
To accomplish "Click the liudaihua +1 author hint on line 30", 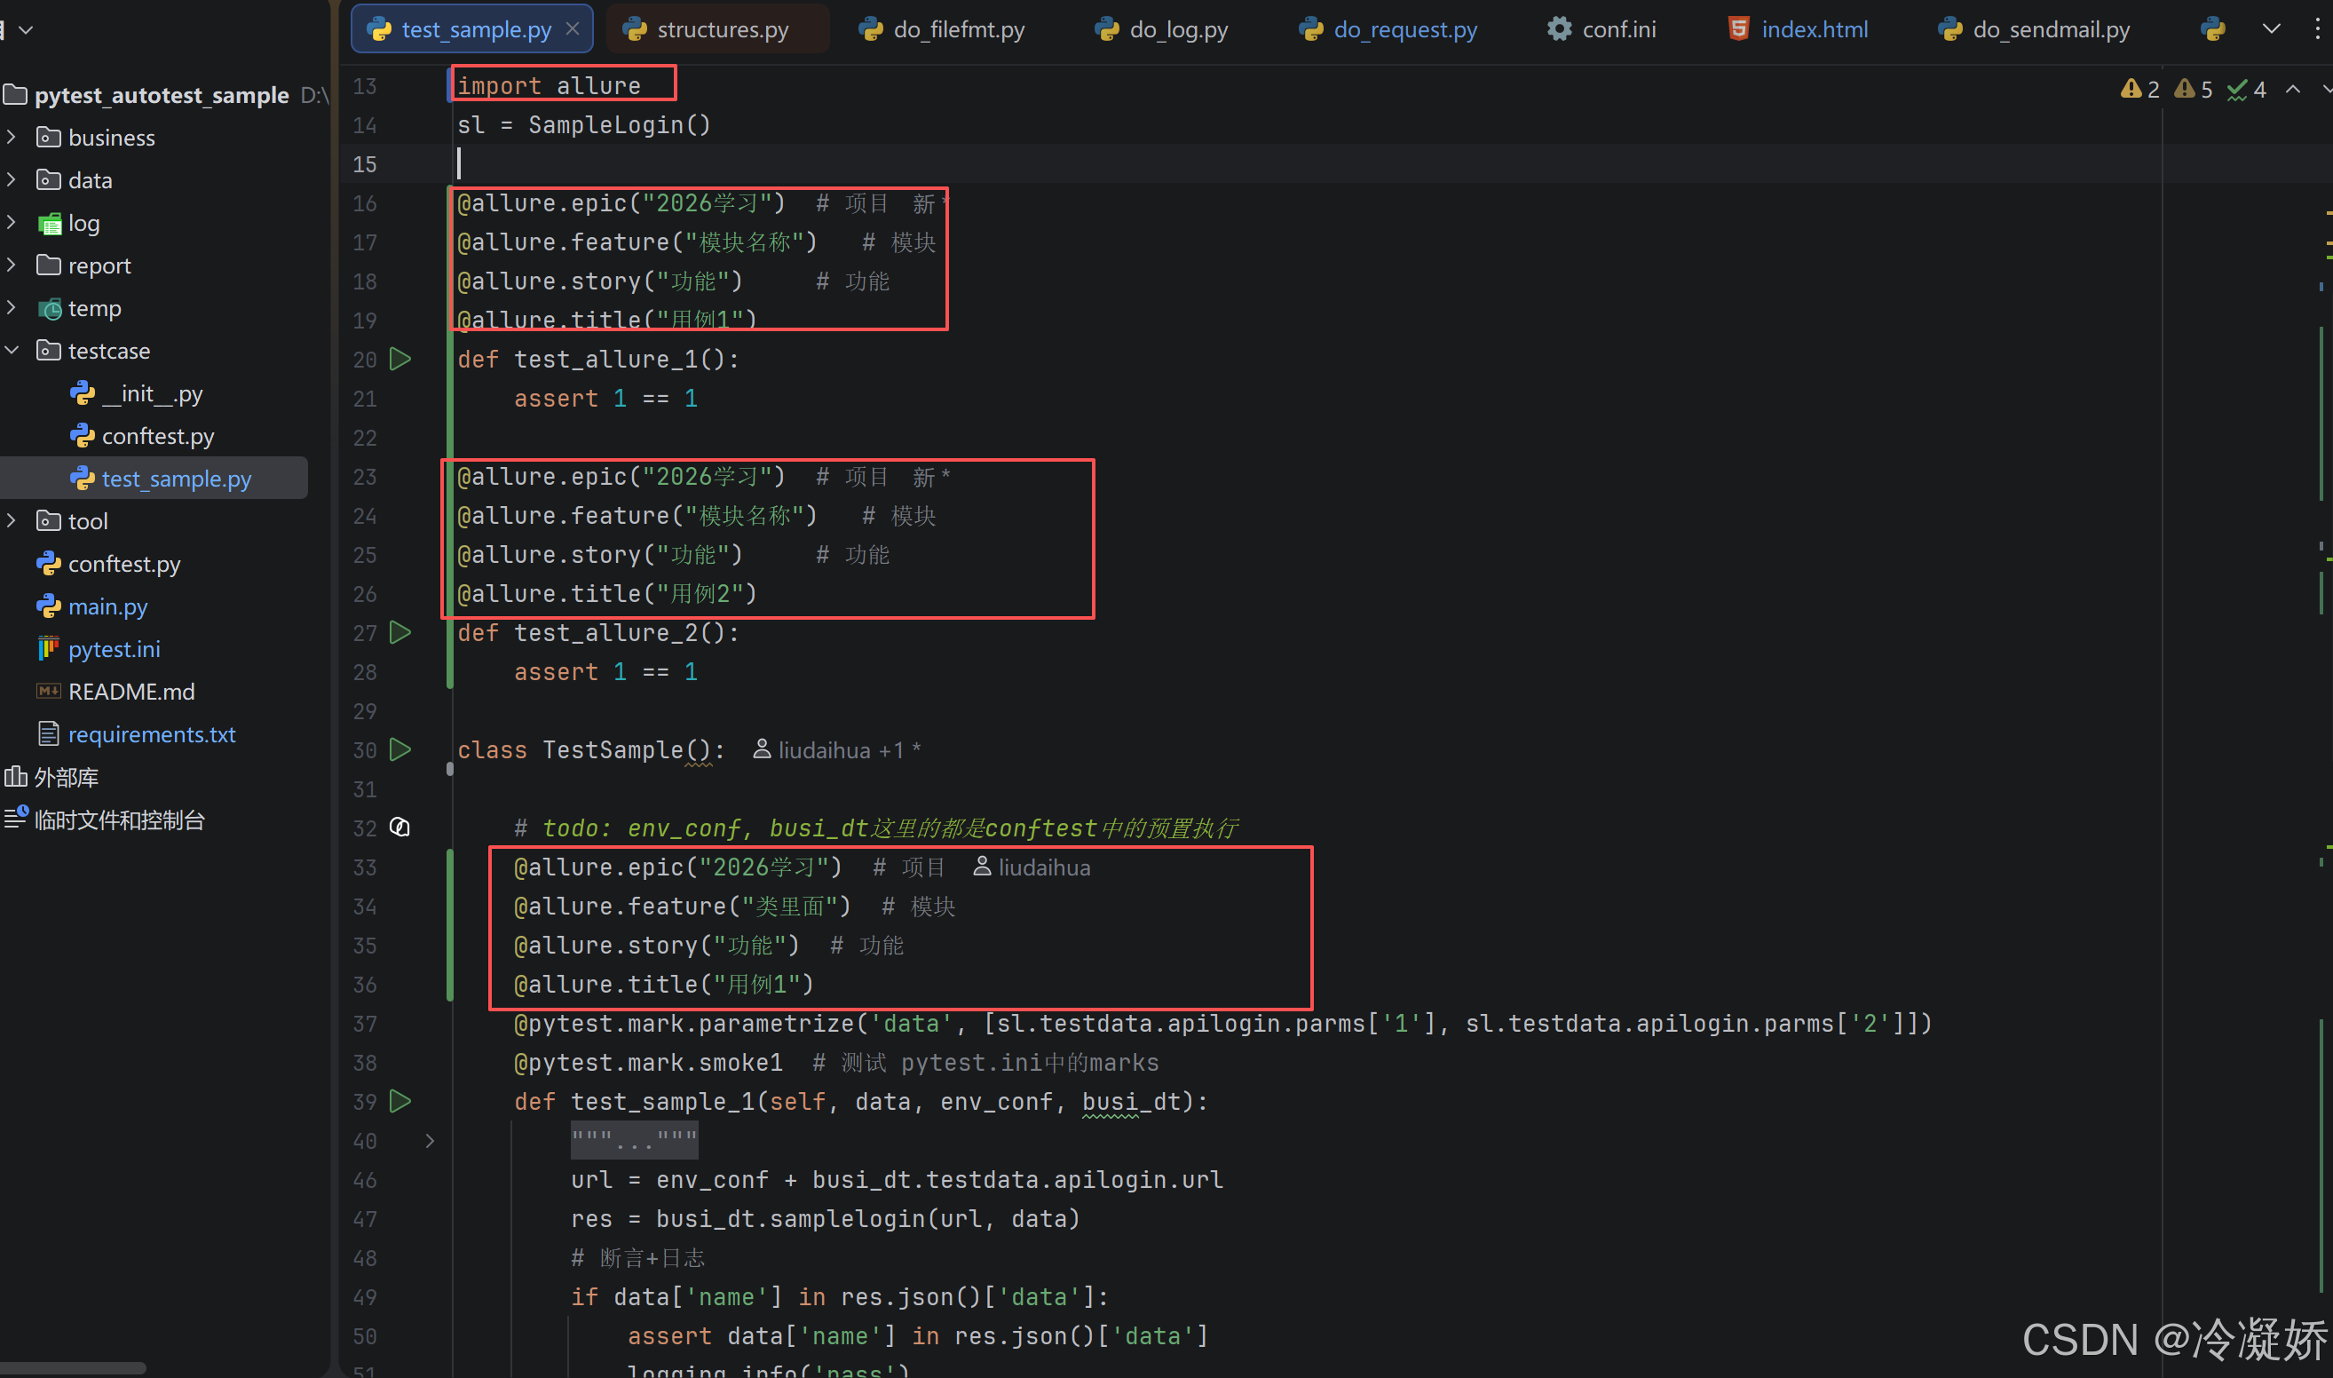I will (836, 750).
